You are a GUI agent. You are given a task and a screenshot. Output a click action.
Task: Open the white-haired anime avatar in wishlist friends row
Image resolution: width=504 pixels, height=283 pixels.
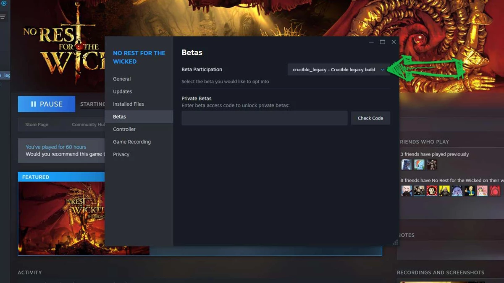407,191
